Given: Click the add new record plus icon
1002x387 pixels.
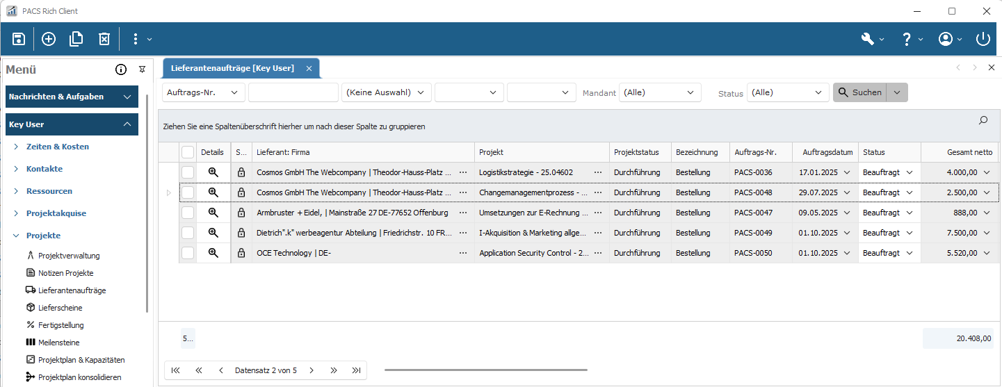Looking at the screenshot, I should tap(49, 39).
